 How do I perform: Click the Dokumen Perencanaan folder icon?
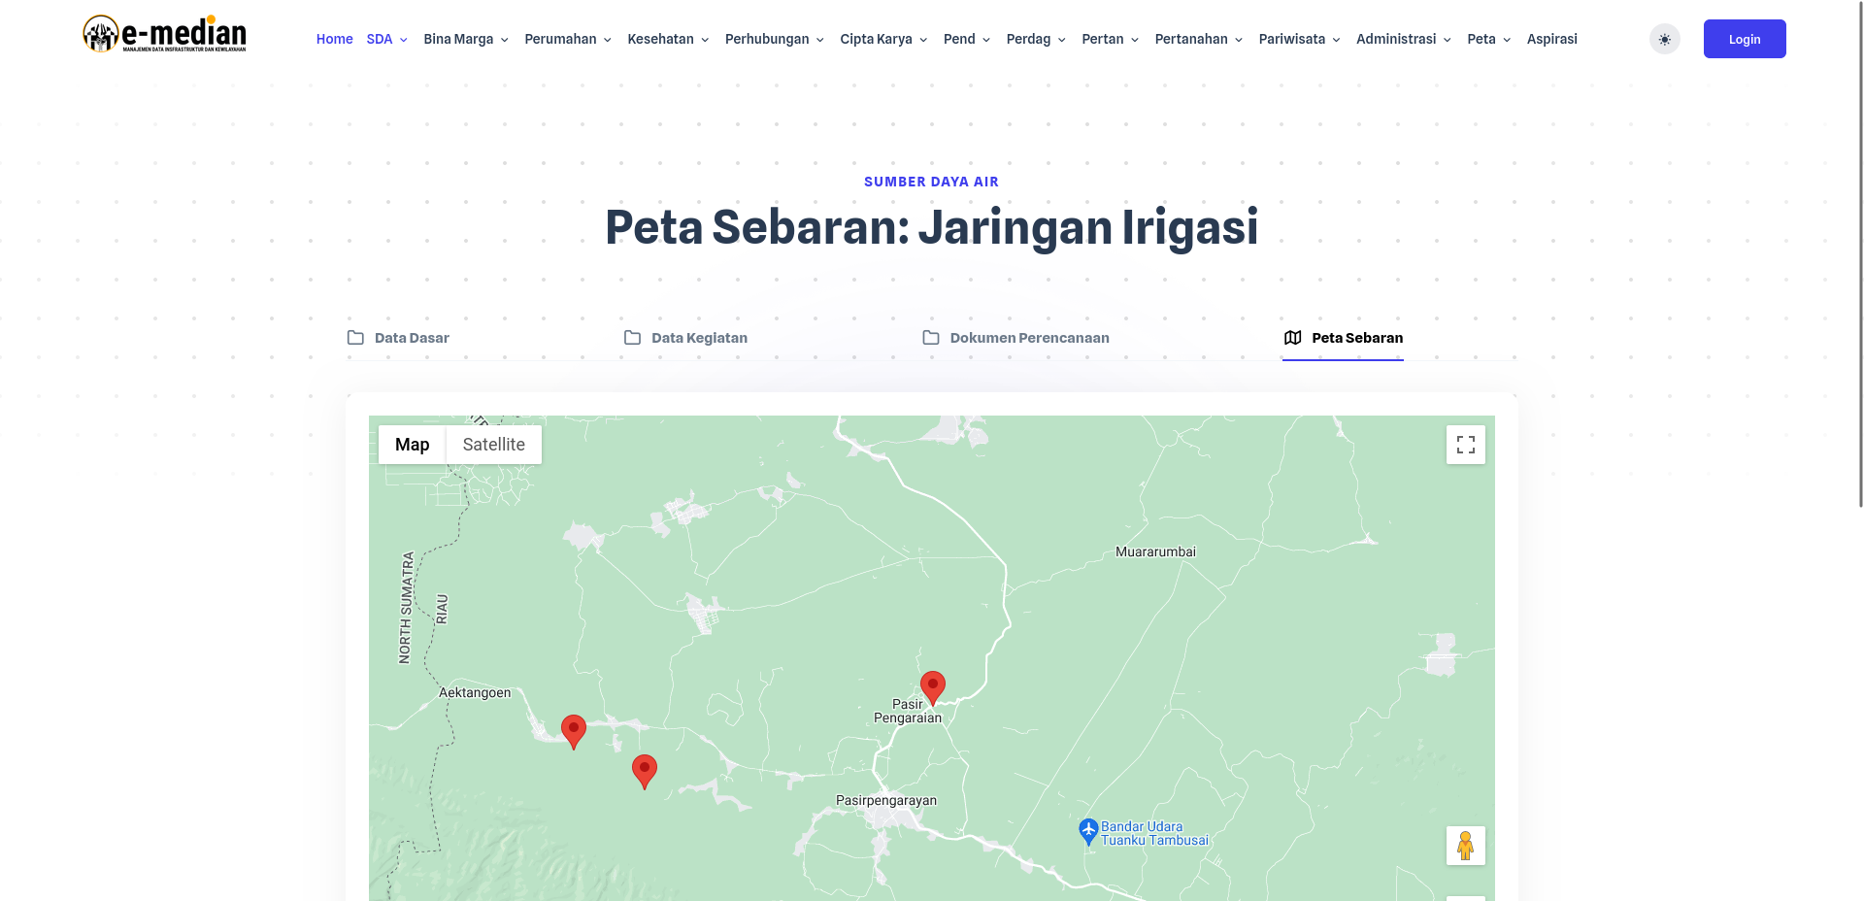pyautogui.click(x=930, y=338)
